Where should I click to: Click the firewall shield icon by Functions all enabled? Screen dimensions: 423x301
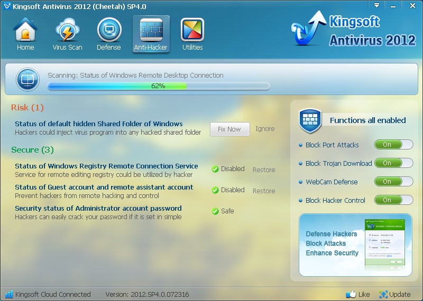310,120
